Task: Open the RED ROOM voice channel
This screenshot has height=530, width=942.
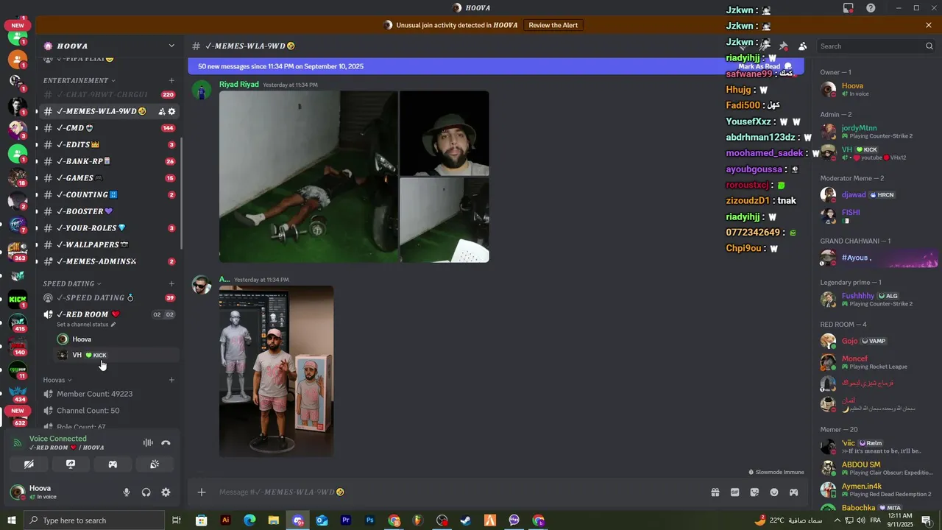Action: tap(110, 314)
